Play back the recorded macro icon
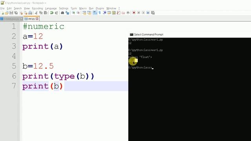The image size is (251, 141). point(143,13)
